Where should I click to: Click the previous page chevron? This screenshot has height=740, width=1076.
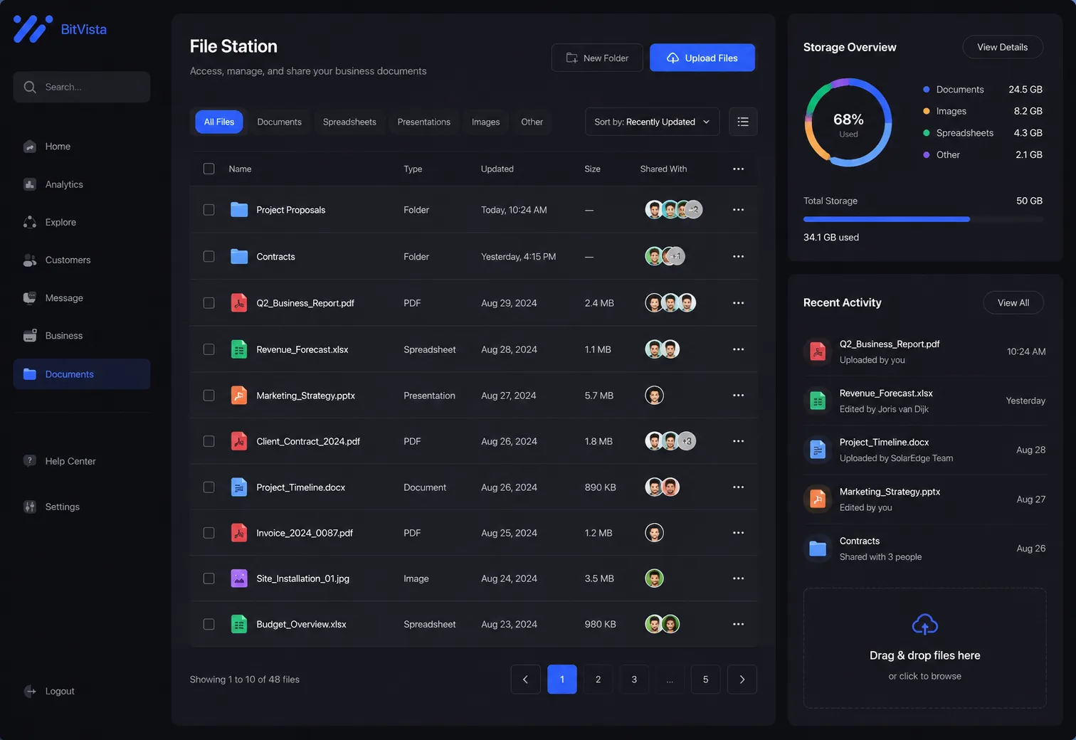tap(525, 680)
